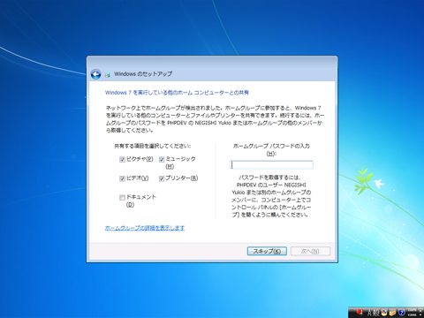Switch input mode via the A icon
Image resolution: width=424 pixels, height=318 pixels.
coord(370,313)
